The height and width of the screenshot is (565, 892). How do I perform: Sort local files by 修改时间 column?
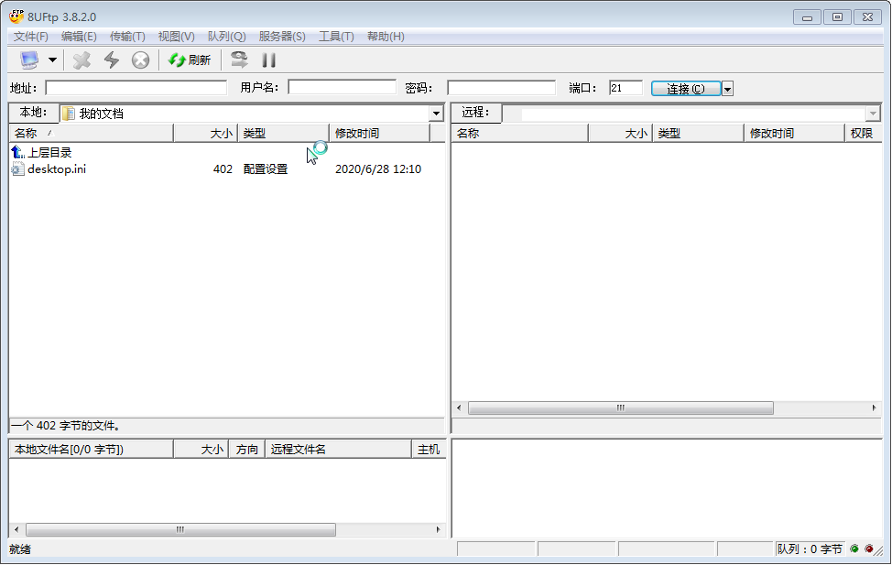point(378,134)
